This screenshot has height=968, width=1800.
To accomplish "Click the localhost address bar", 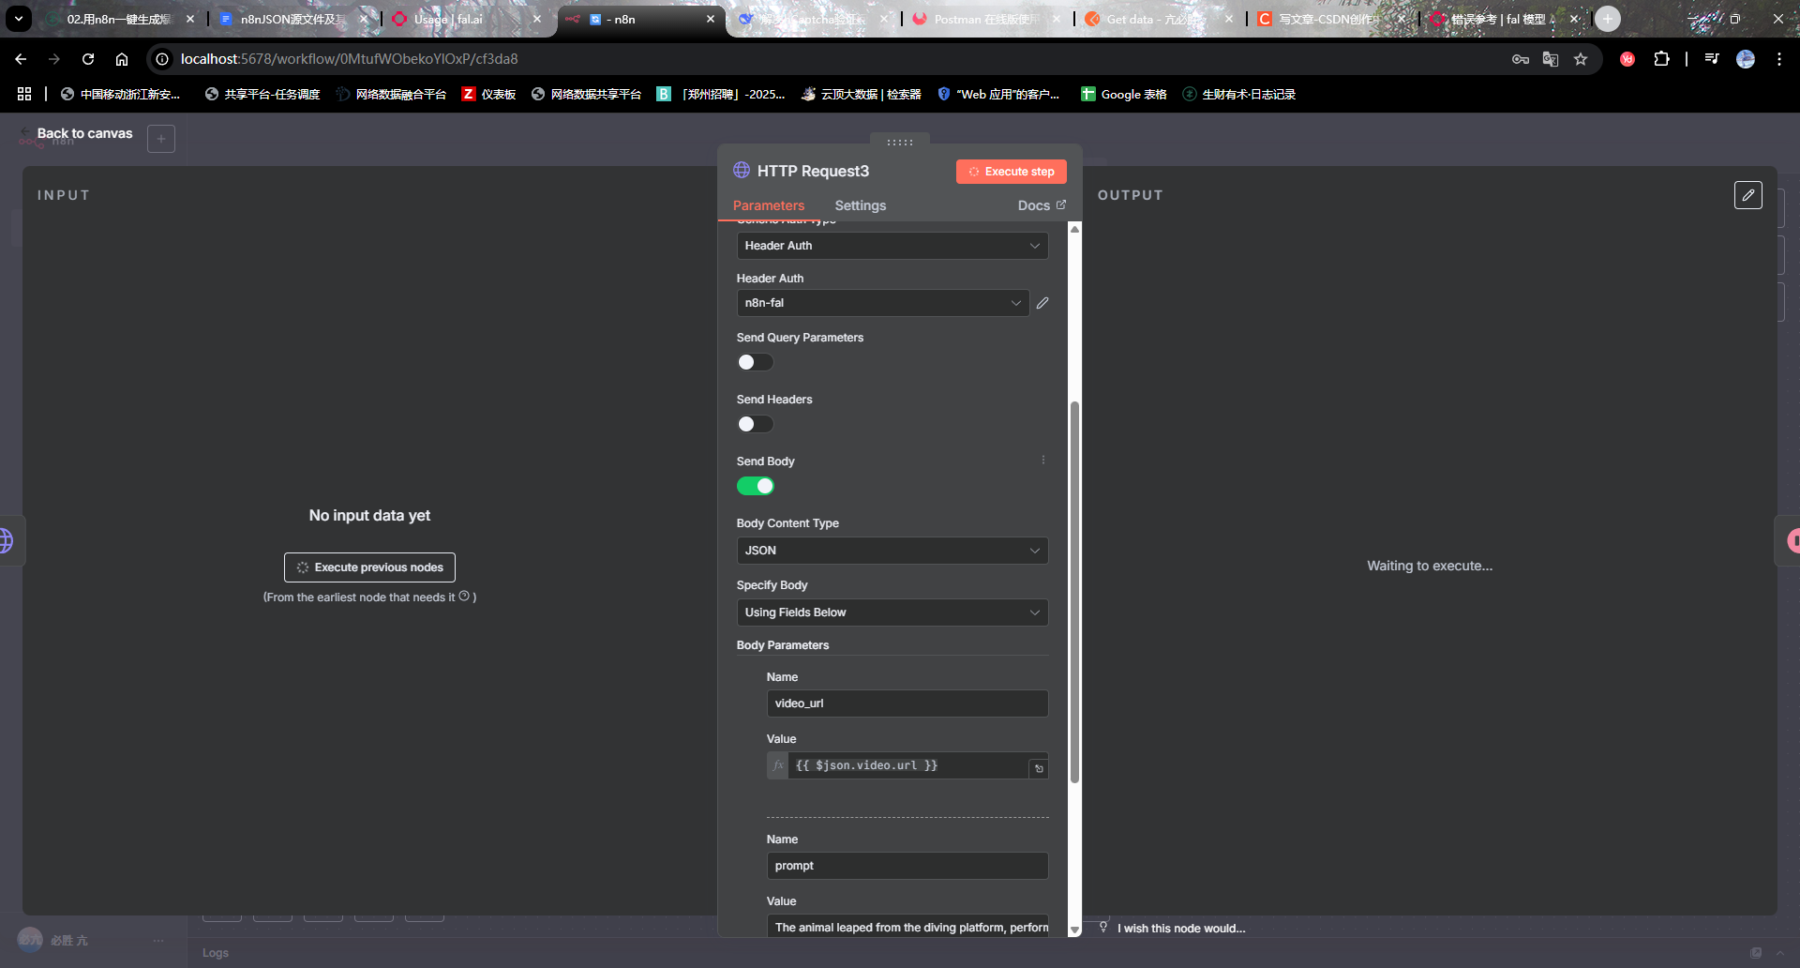I will click(x=825, y=59).
